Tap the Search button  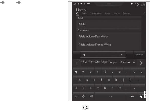point(139,54)
